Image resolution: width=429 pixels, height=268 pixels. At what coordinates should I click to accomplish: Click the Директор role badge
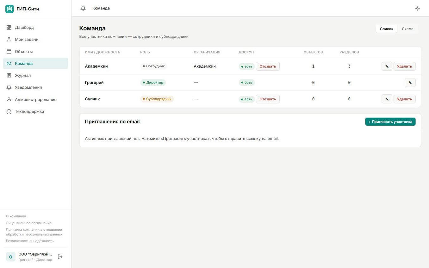(x=153, y=83)
